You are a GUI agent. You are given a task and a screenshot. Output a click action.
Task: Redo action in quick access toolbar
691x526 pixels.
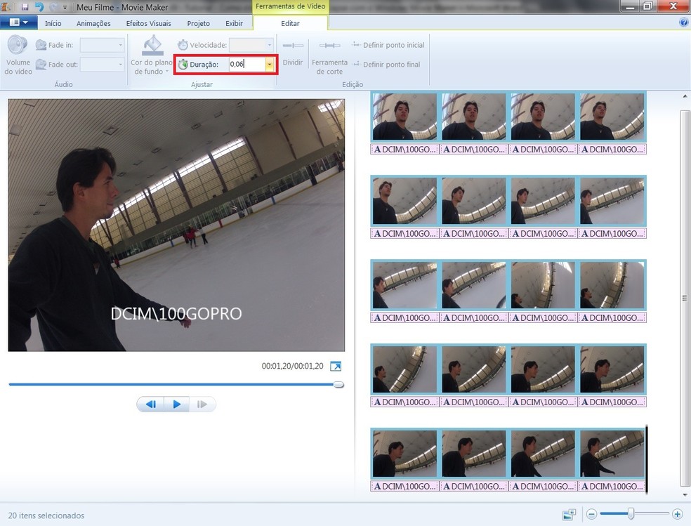(54, 7)
